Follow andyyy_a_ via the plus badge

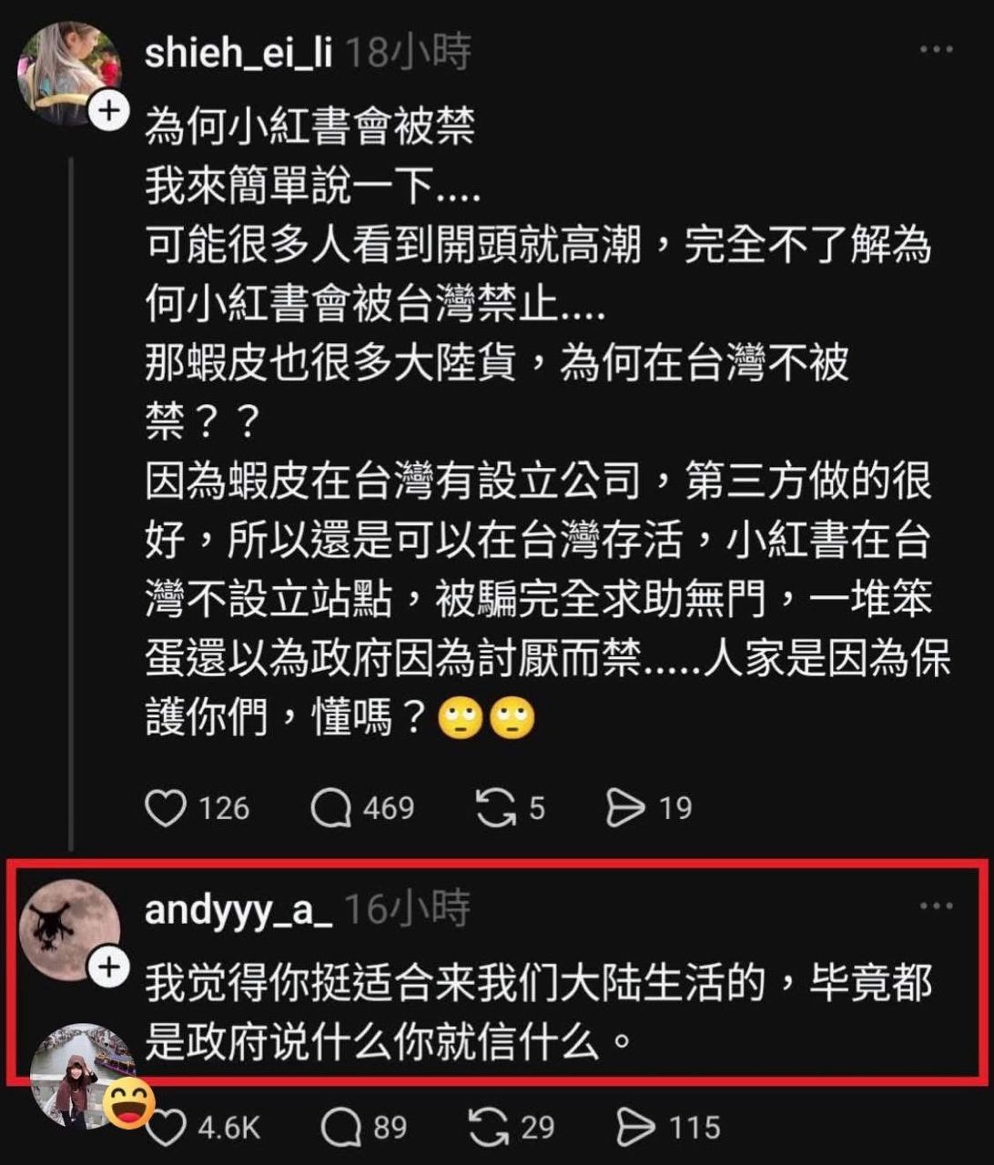coord(108,967)
